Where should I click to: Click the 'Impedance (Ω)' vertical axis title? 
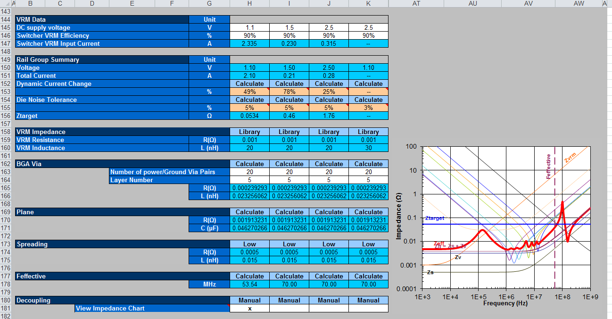coord(399,216)
